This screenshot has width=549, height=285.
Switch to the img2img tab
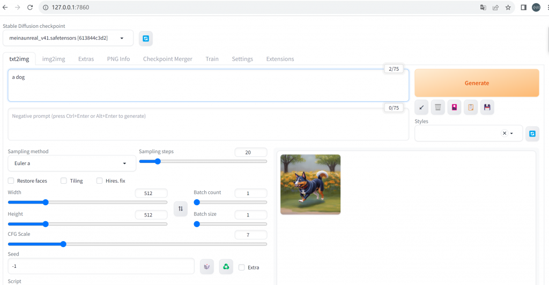[x=54, y=59]
